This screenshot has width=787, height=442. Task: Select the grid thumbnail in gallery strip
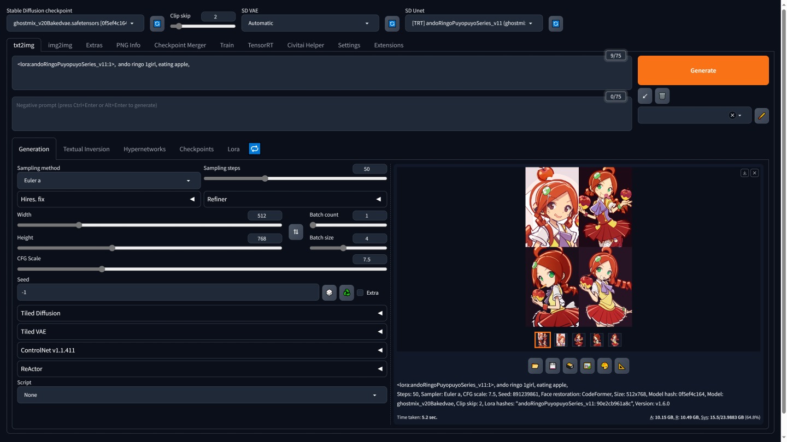543,340
